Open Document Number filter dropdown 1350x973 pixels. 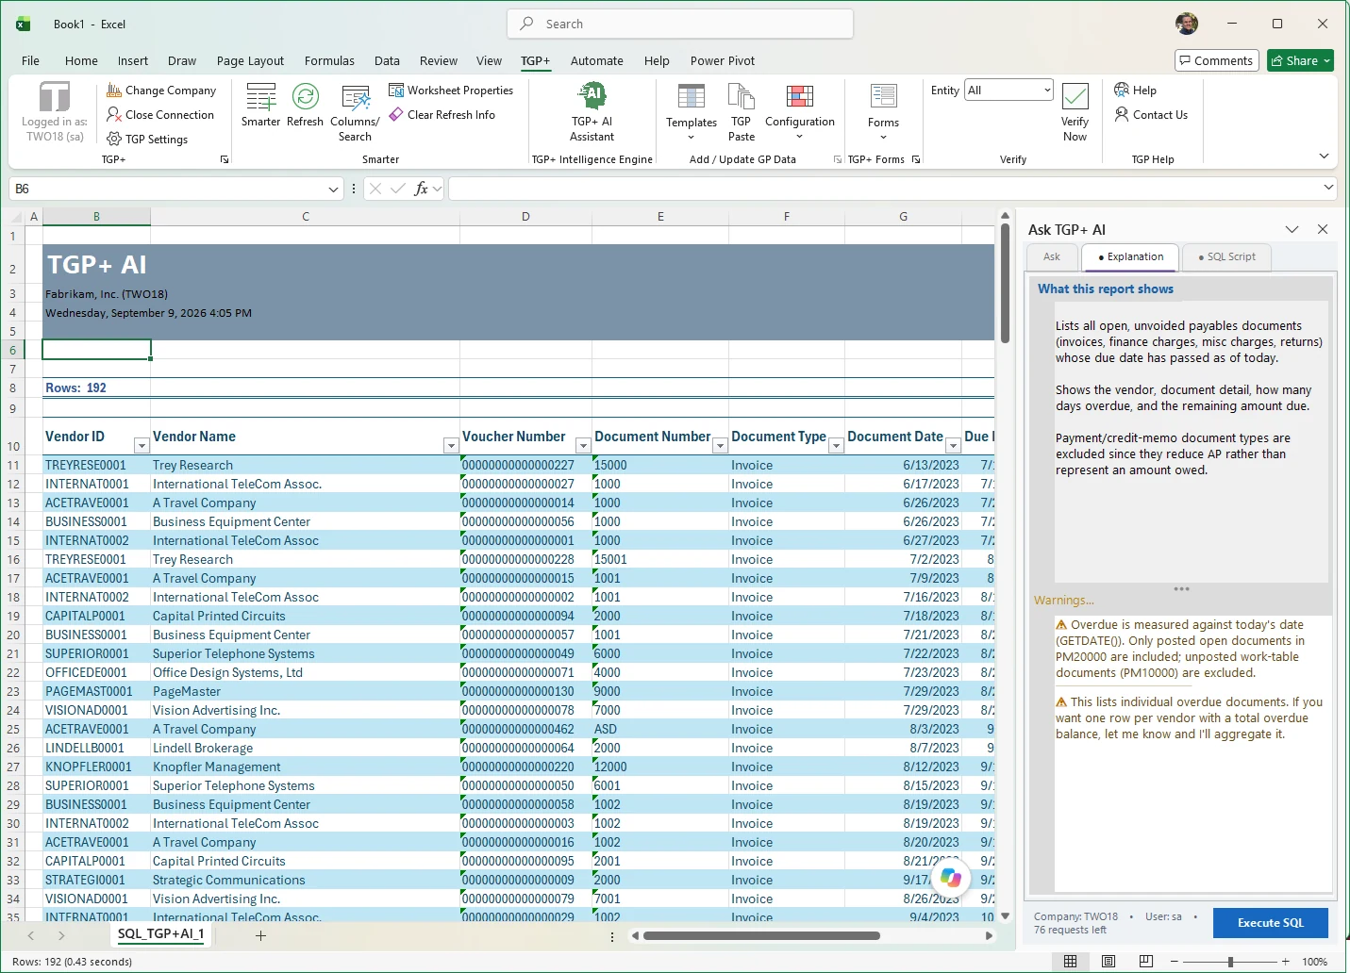pyautogui.click(x=720, y=446)
